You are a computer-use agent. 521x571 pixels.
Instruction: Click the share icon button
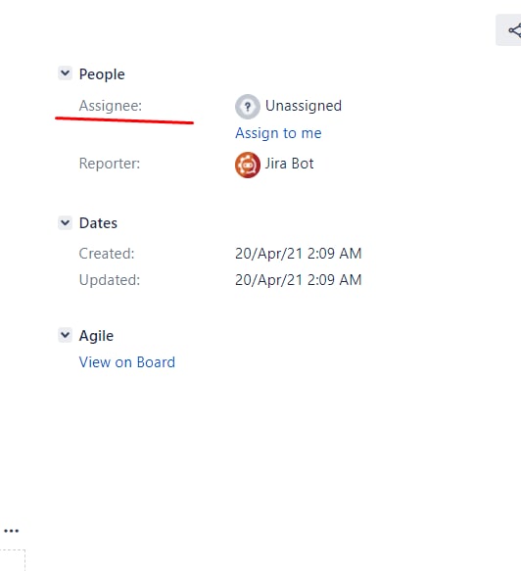(509, 30)
